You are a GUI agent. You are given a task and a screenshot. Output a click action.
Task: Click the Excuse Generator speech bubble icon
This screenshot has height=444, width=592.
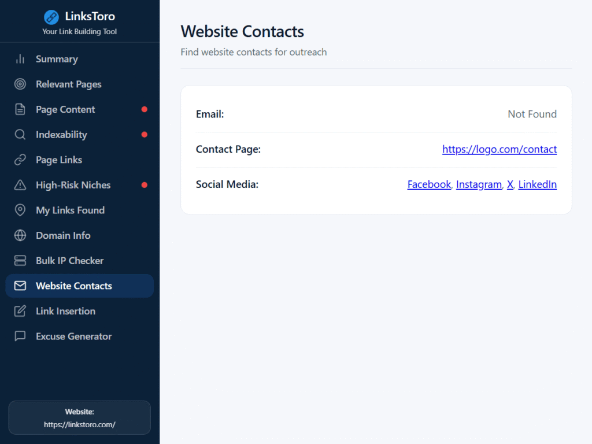coord(20,336)
